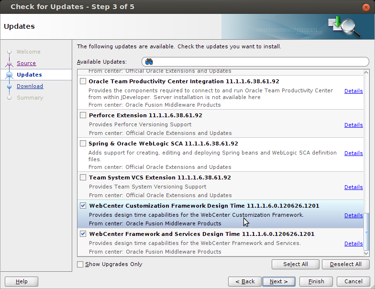This screenshot has width=375, height=289.
Task: Enable Show Upgrades Only
Action: click(80, 264)
